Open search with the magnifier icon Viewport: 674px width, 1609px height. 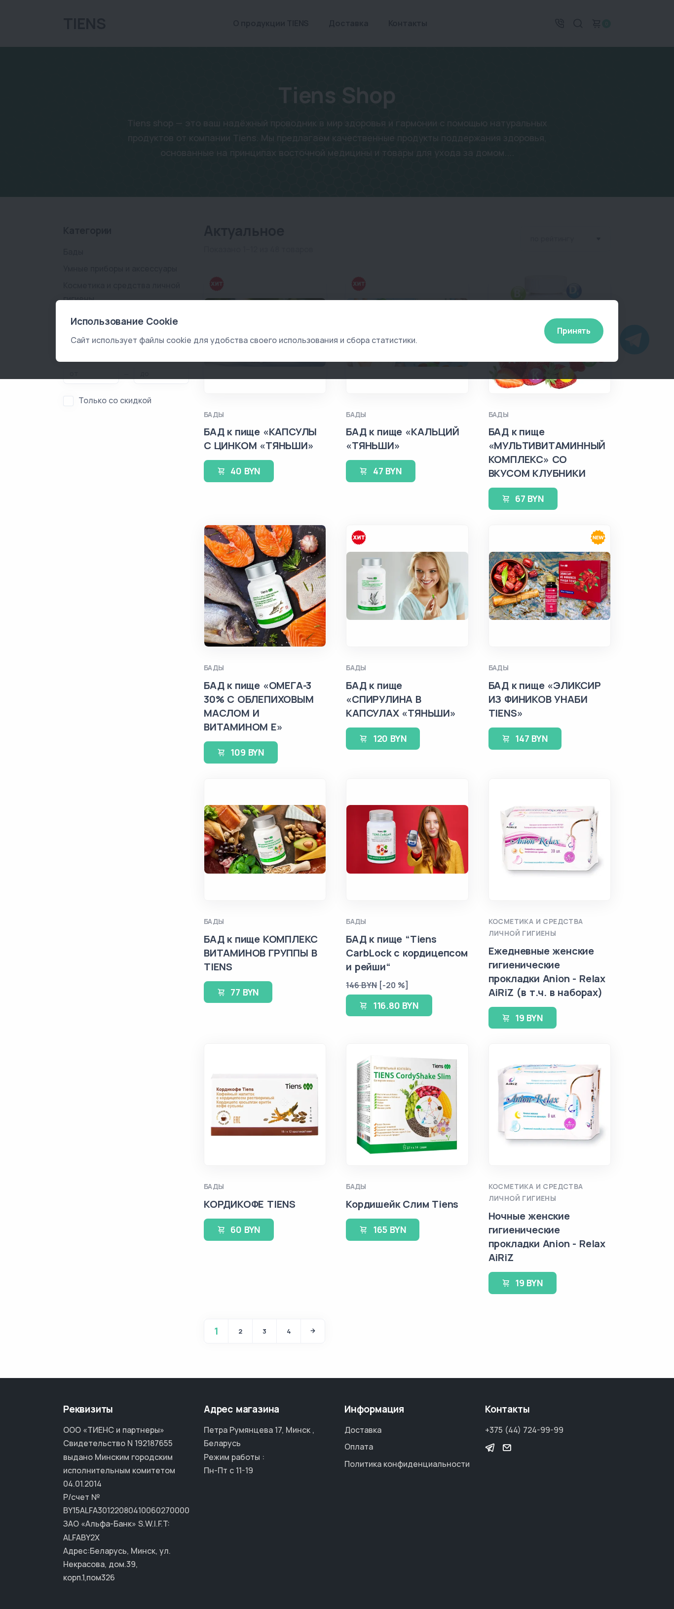pos(578,23)
